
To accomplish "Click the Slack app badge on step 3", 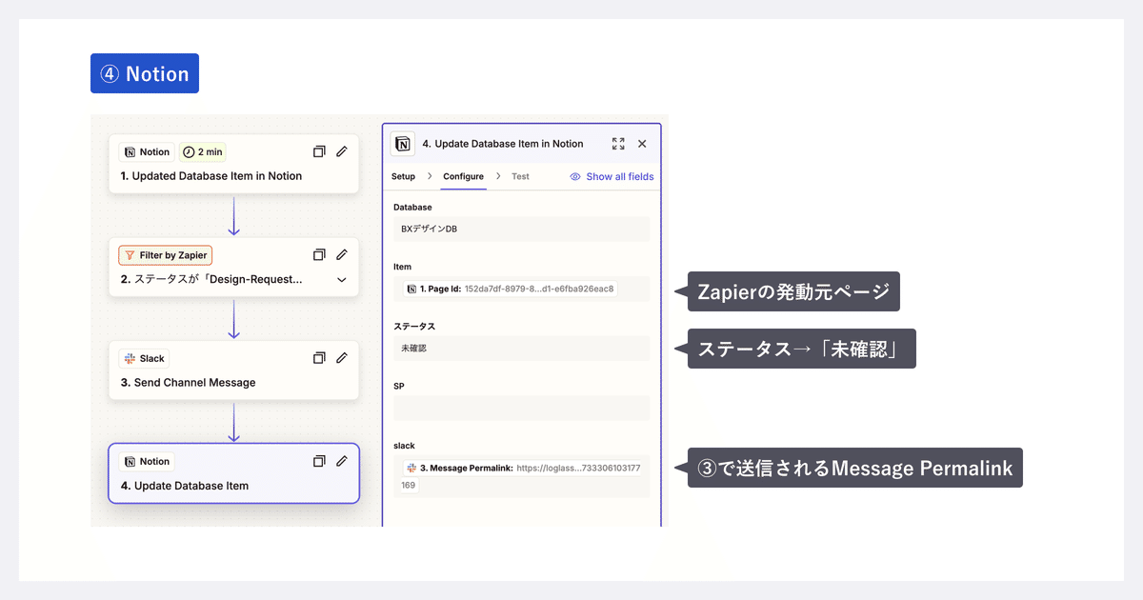I will pos(144,359).
